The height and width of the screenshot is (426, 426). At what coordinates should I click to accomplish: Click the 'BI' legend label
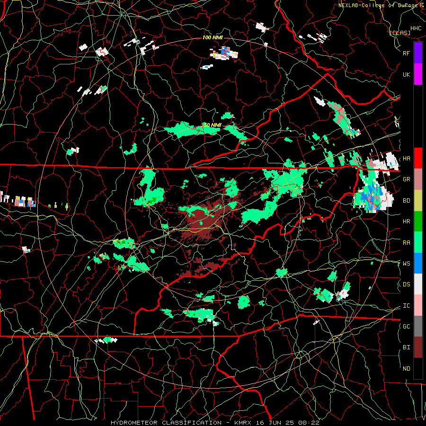[406, 347]
